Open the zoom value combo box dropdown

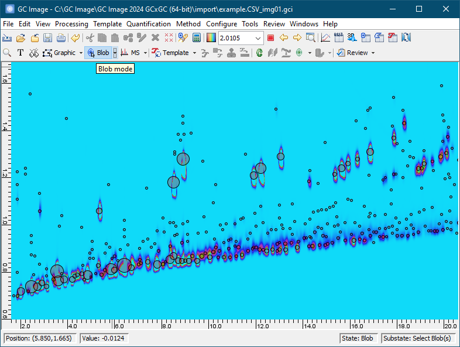[x=259, y=38]
